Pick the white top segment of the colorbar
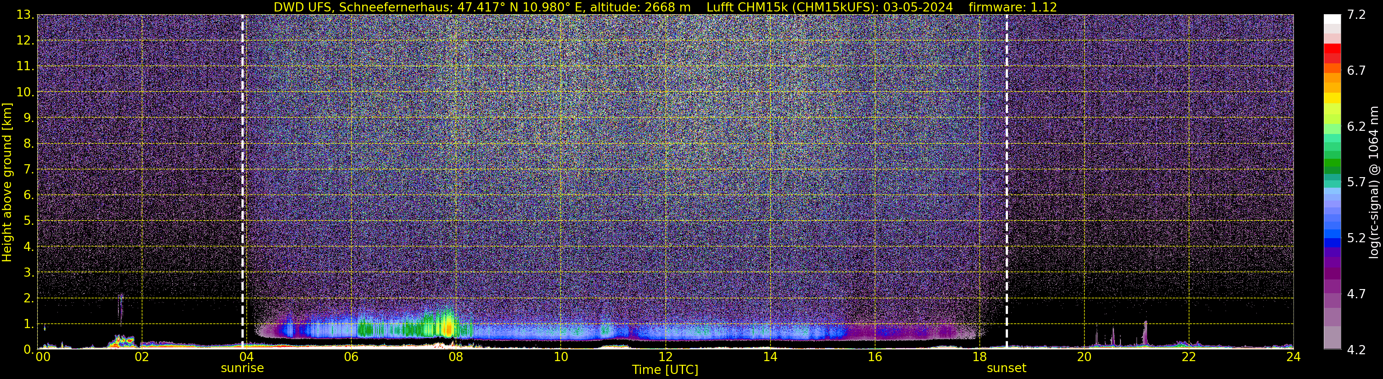This screenshot has height=379, width=1383. (1332, 19)
